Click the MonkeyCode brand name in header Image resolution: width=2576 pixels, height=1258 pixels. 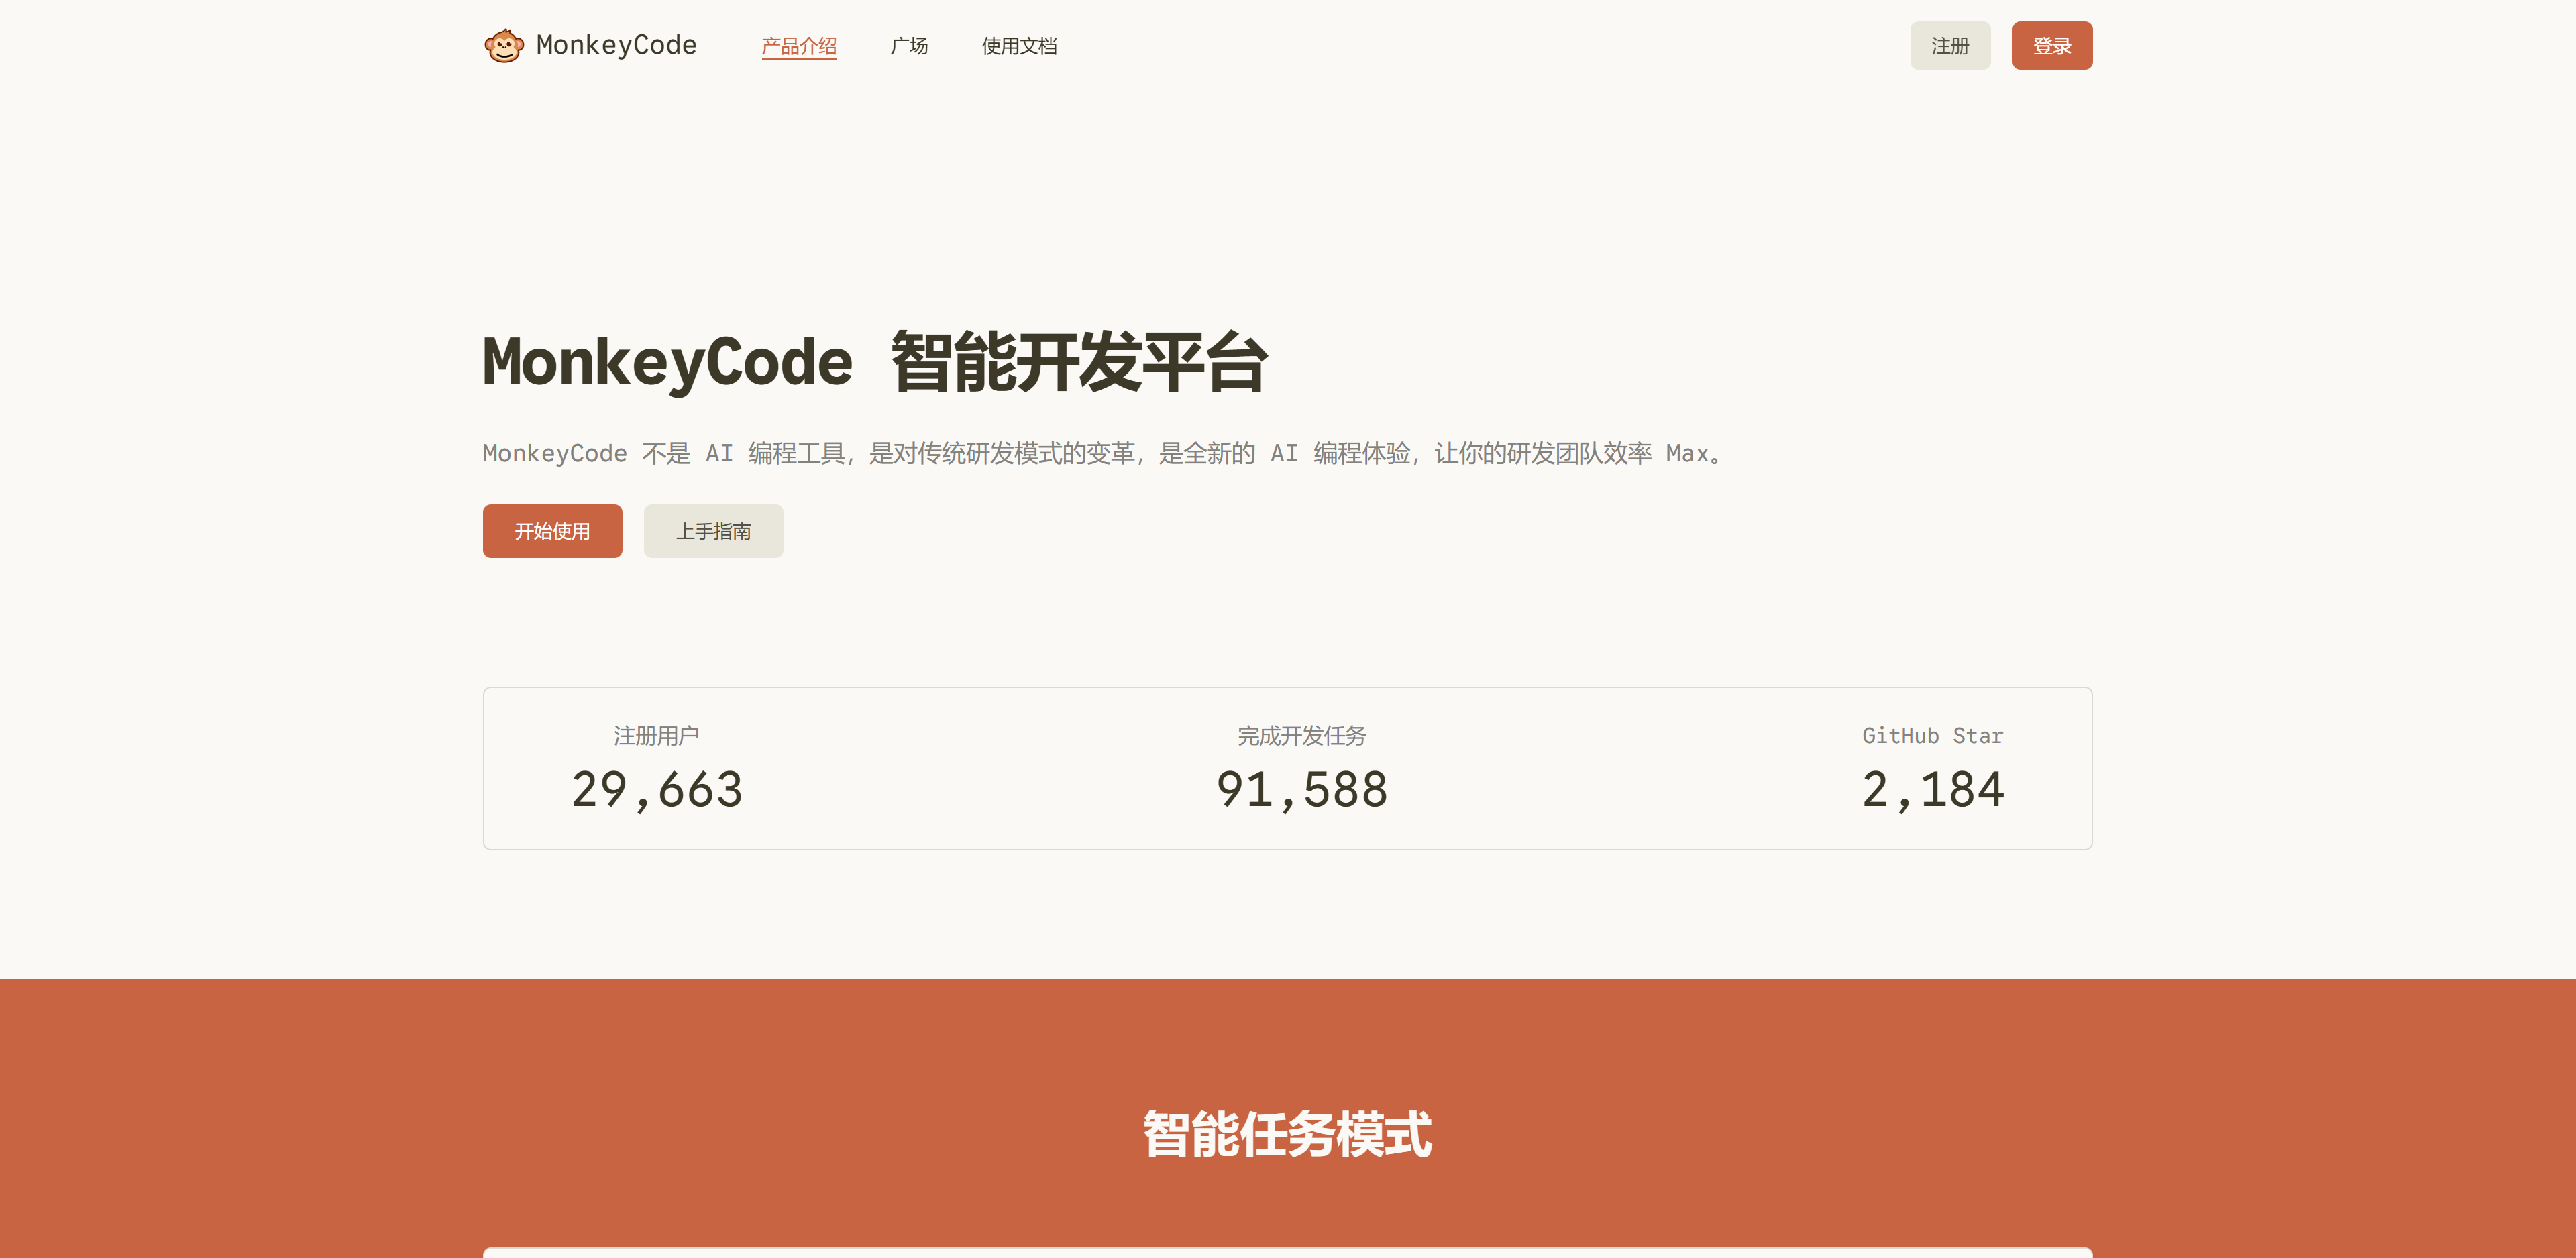point(616,45)
